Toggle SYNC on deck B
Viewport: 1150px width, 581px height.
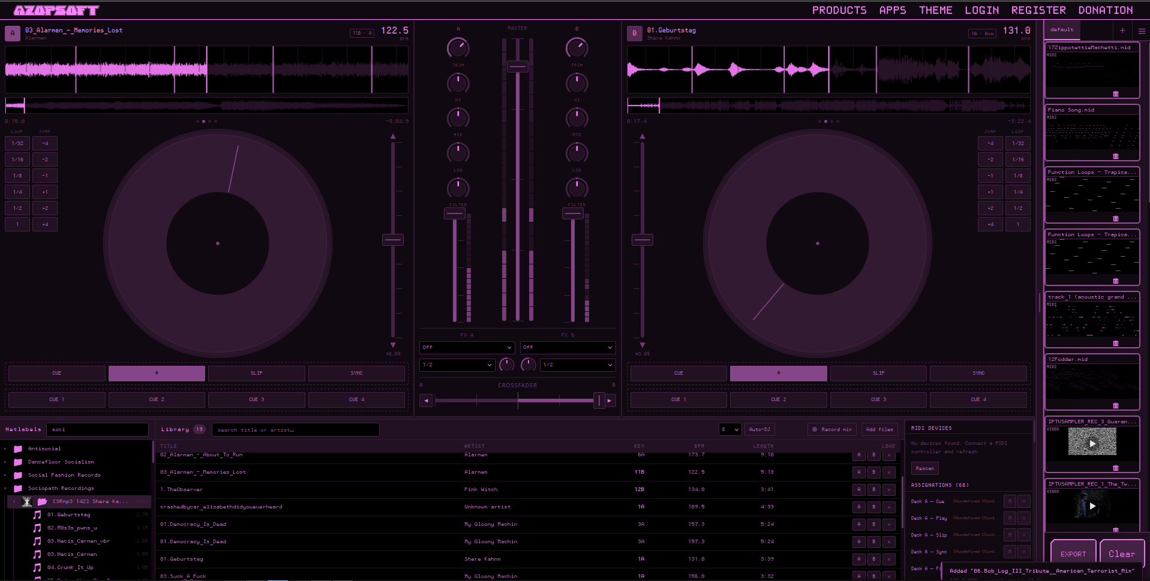coord(978,373)
